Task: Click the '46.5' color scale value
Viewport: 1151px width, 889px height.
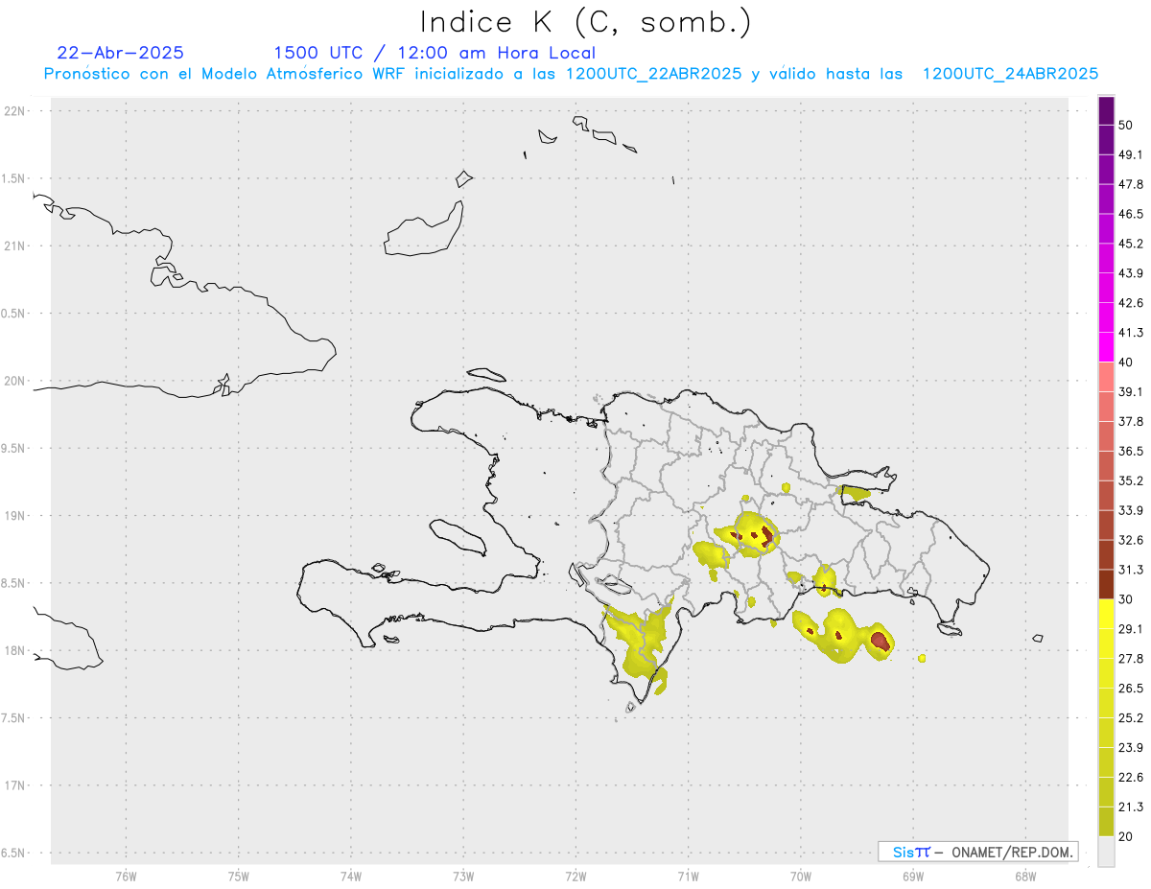Action: 1131,214
